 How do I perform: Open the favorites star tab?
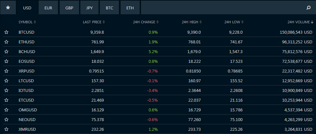pos(8,8)
